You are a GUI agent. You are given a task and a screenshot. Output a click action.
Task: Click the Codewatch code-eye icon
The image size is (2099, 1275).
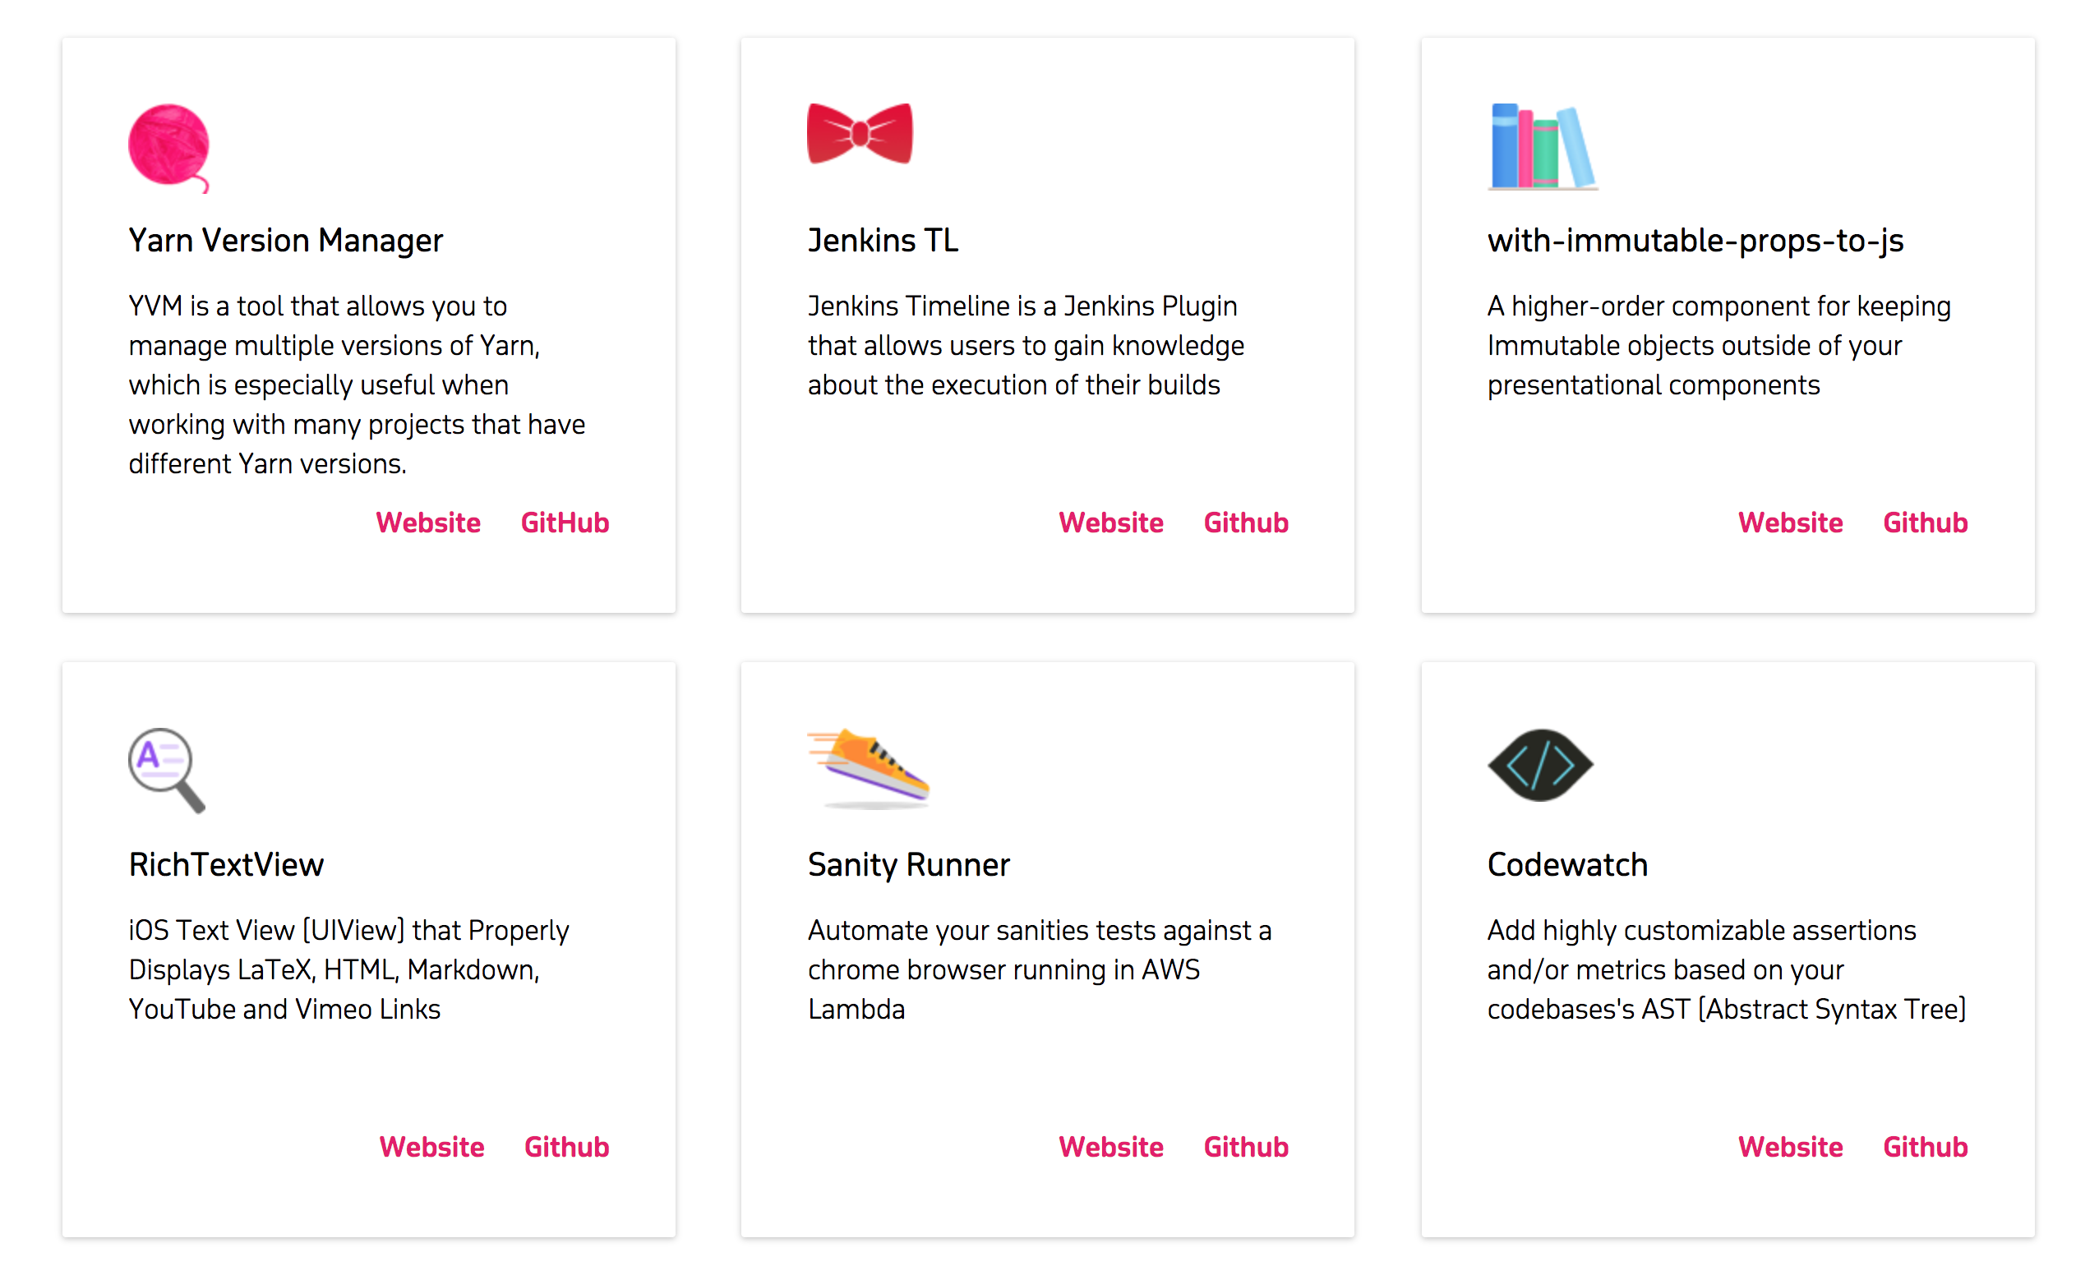pos(1538,764)
